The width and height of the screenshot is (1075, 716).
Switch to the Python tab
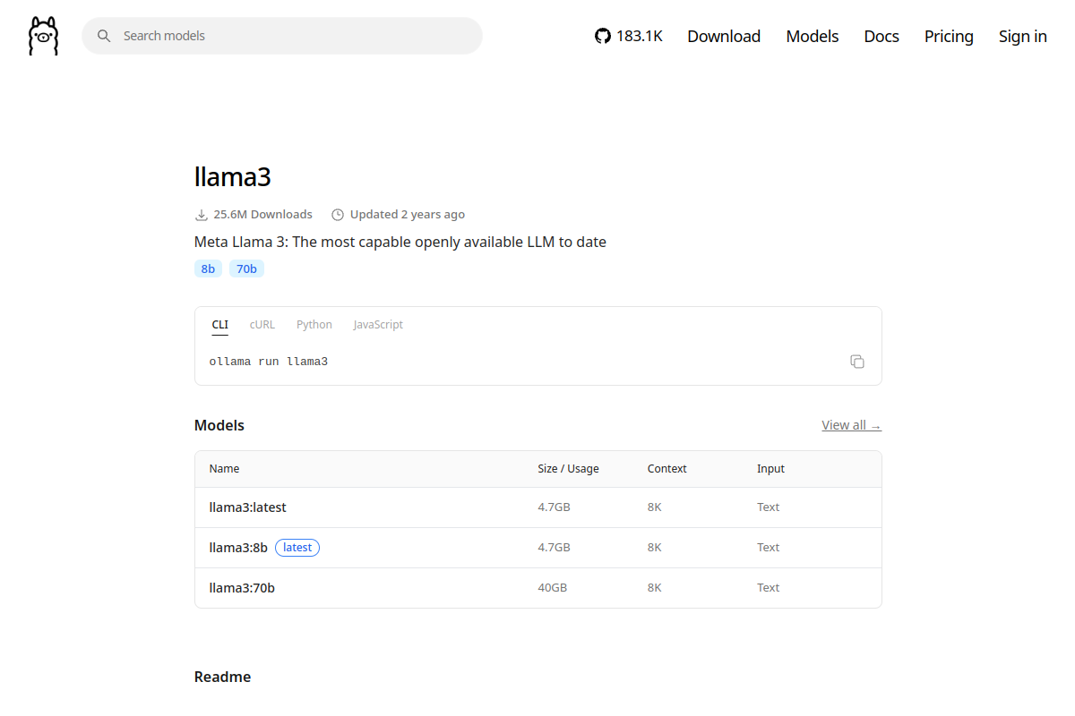[314, 325]
